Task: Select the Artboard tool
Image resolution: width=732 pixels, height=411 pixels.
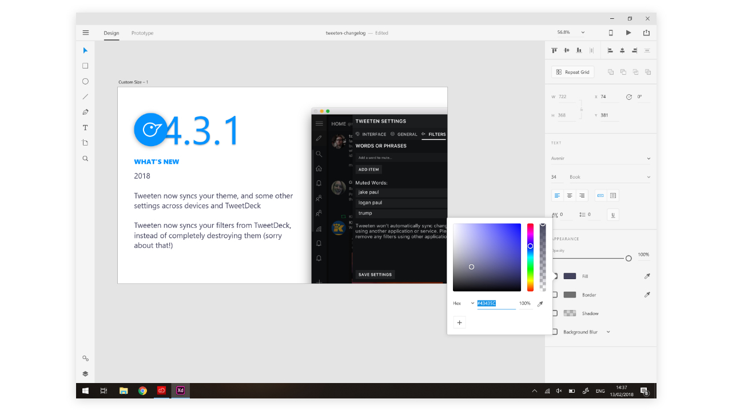Action: [x=85, y=143]
